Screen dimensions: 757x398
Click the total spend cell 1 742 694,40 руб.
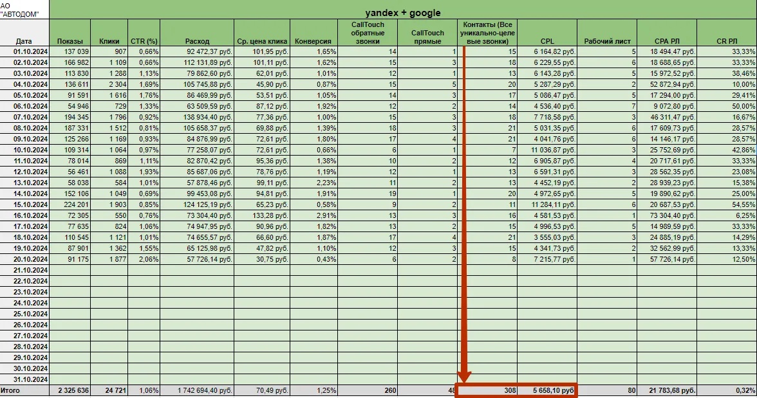point(196,390)
